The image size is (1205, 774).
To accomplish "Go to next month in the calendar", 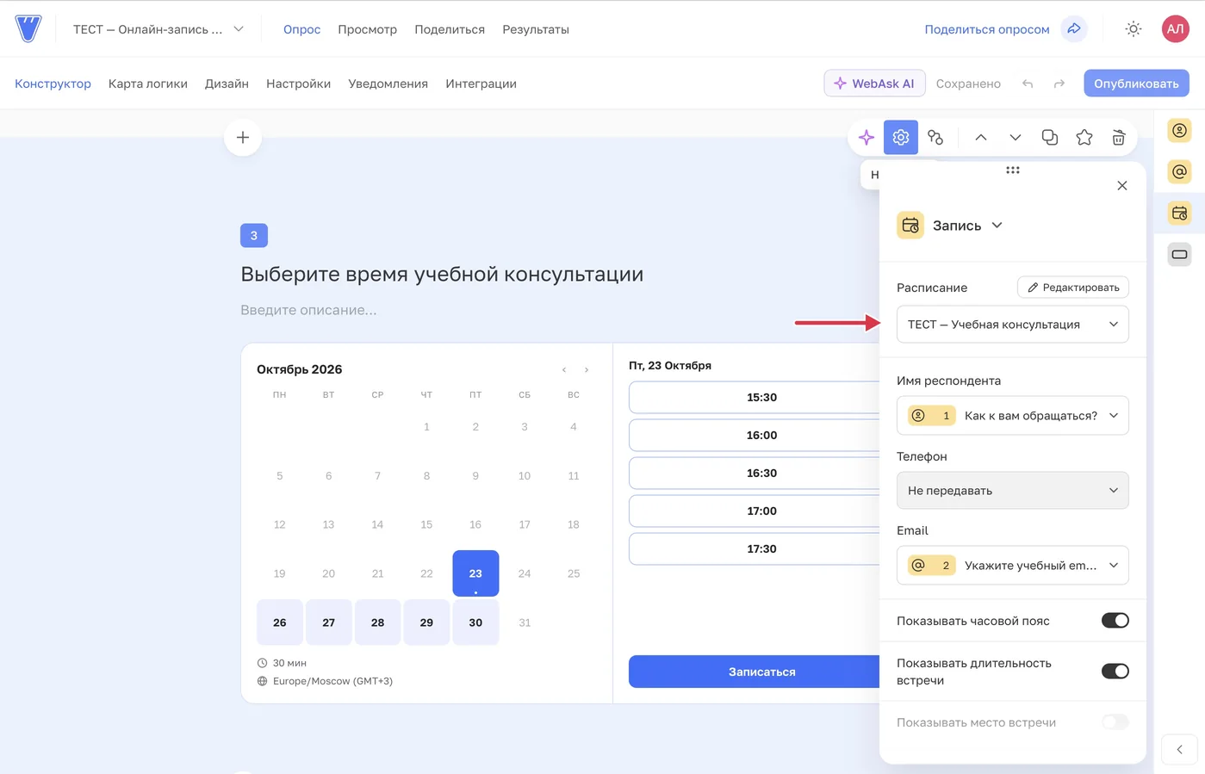I will point(587,370).
